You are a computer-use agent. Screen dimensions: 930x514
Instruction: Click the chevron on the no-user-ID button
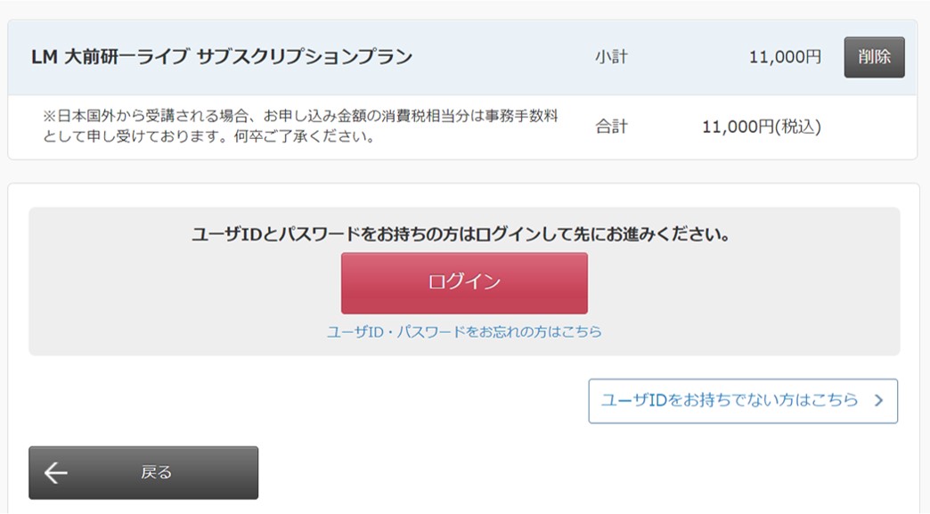[x=878, y=401]
